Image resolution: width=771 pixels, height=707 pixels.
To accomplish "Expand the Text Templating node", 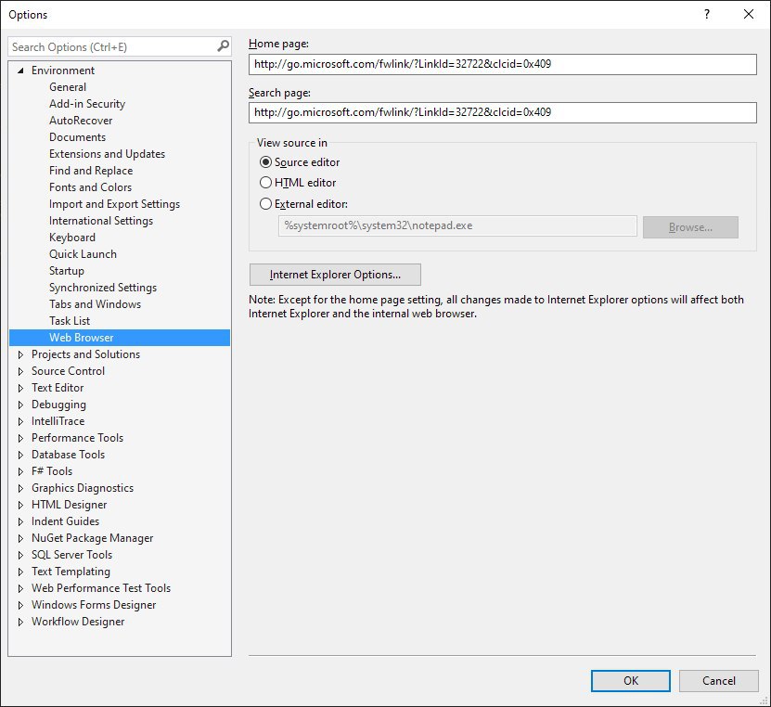I will click(x=20, y=572).
